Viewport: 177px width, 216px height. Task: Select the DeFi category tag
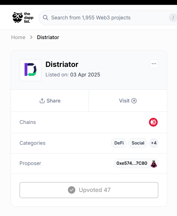119,143
